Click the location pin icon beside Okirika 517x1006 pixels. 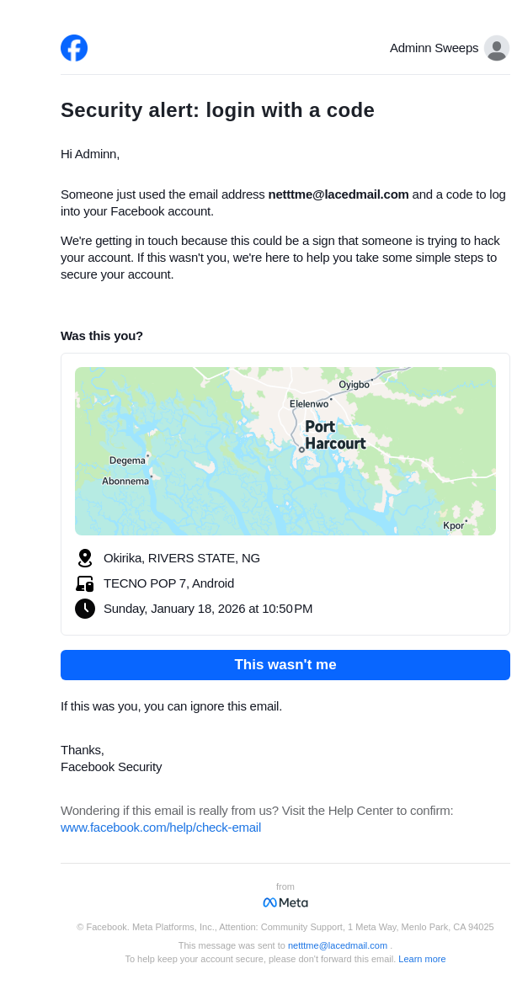tap(85, 558)
